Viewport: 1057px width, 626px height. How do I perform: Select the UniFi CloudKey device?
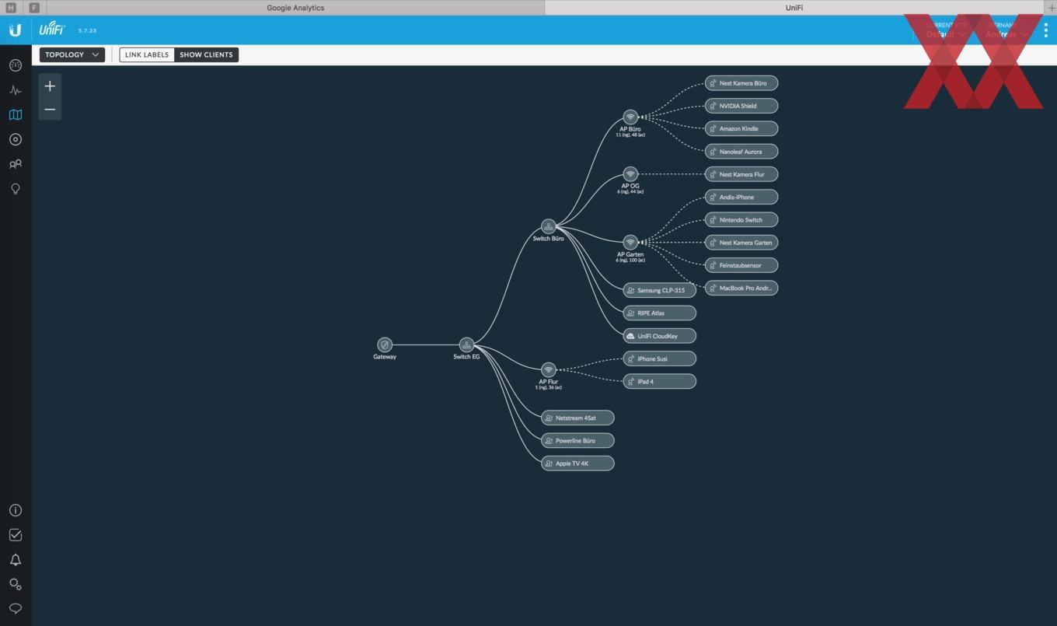pos(659,336)
